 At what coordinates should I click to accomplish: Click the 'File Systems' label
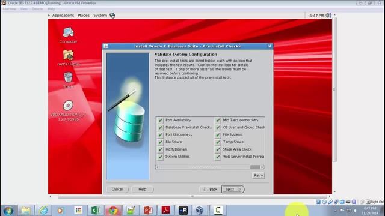click(233, 134)
